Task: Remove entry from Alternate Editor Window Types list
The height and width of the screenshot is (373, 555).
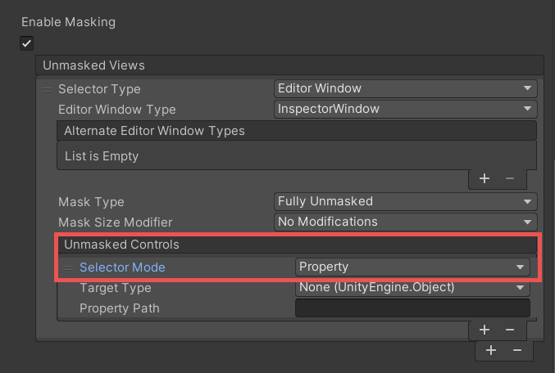Action: click(509, 178)
